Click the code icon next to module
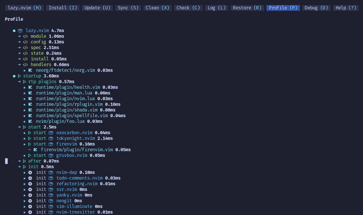Screen dimensions: 363x215 tap(25, 36)
